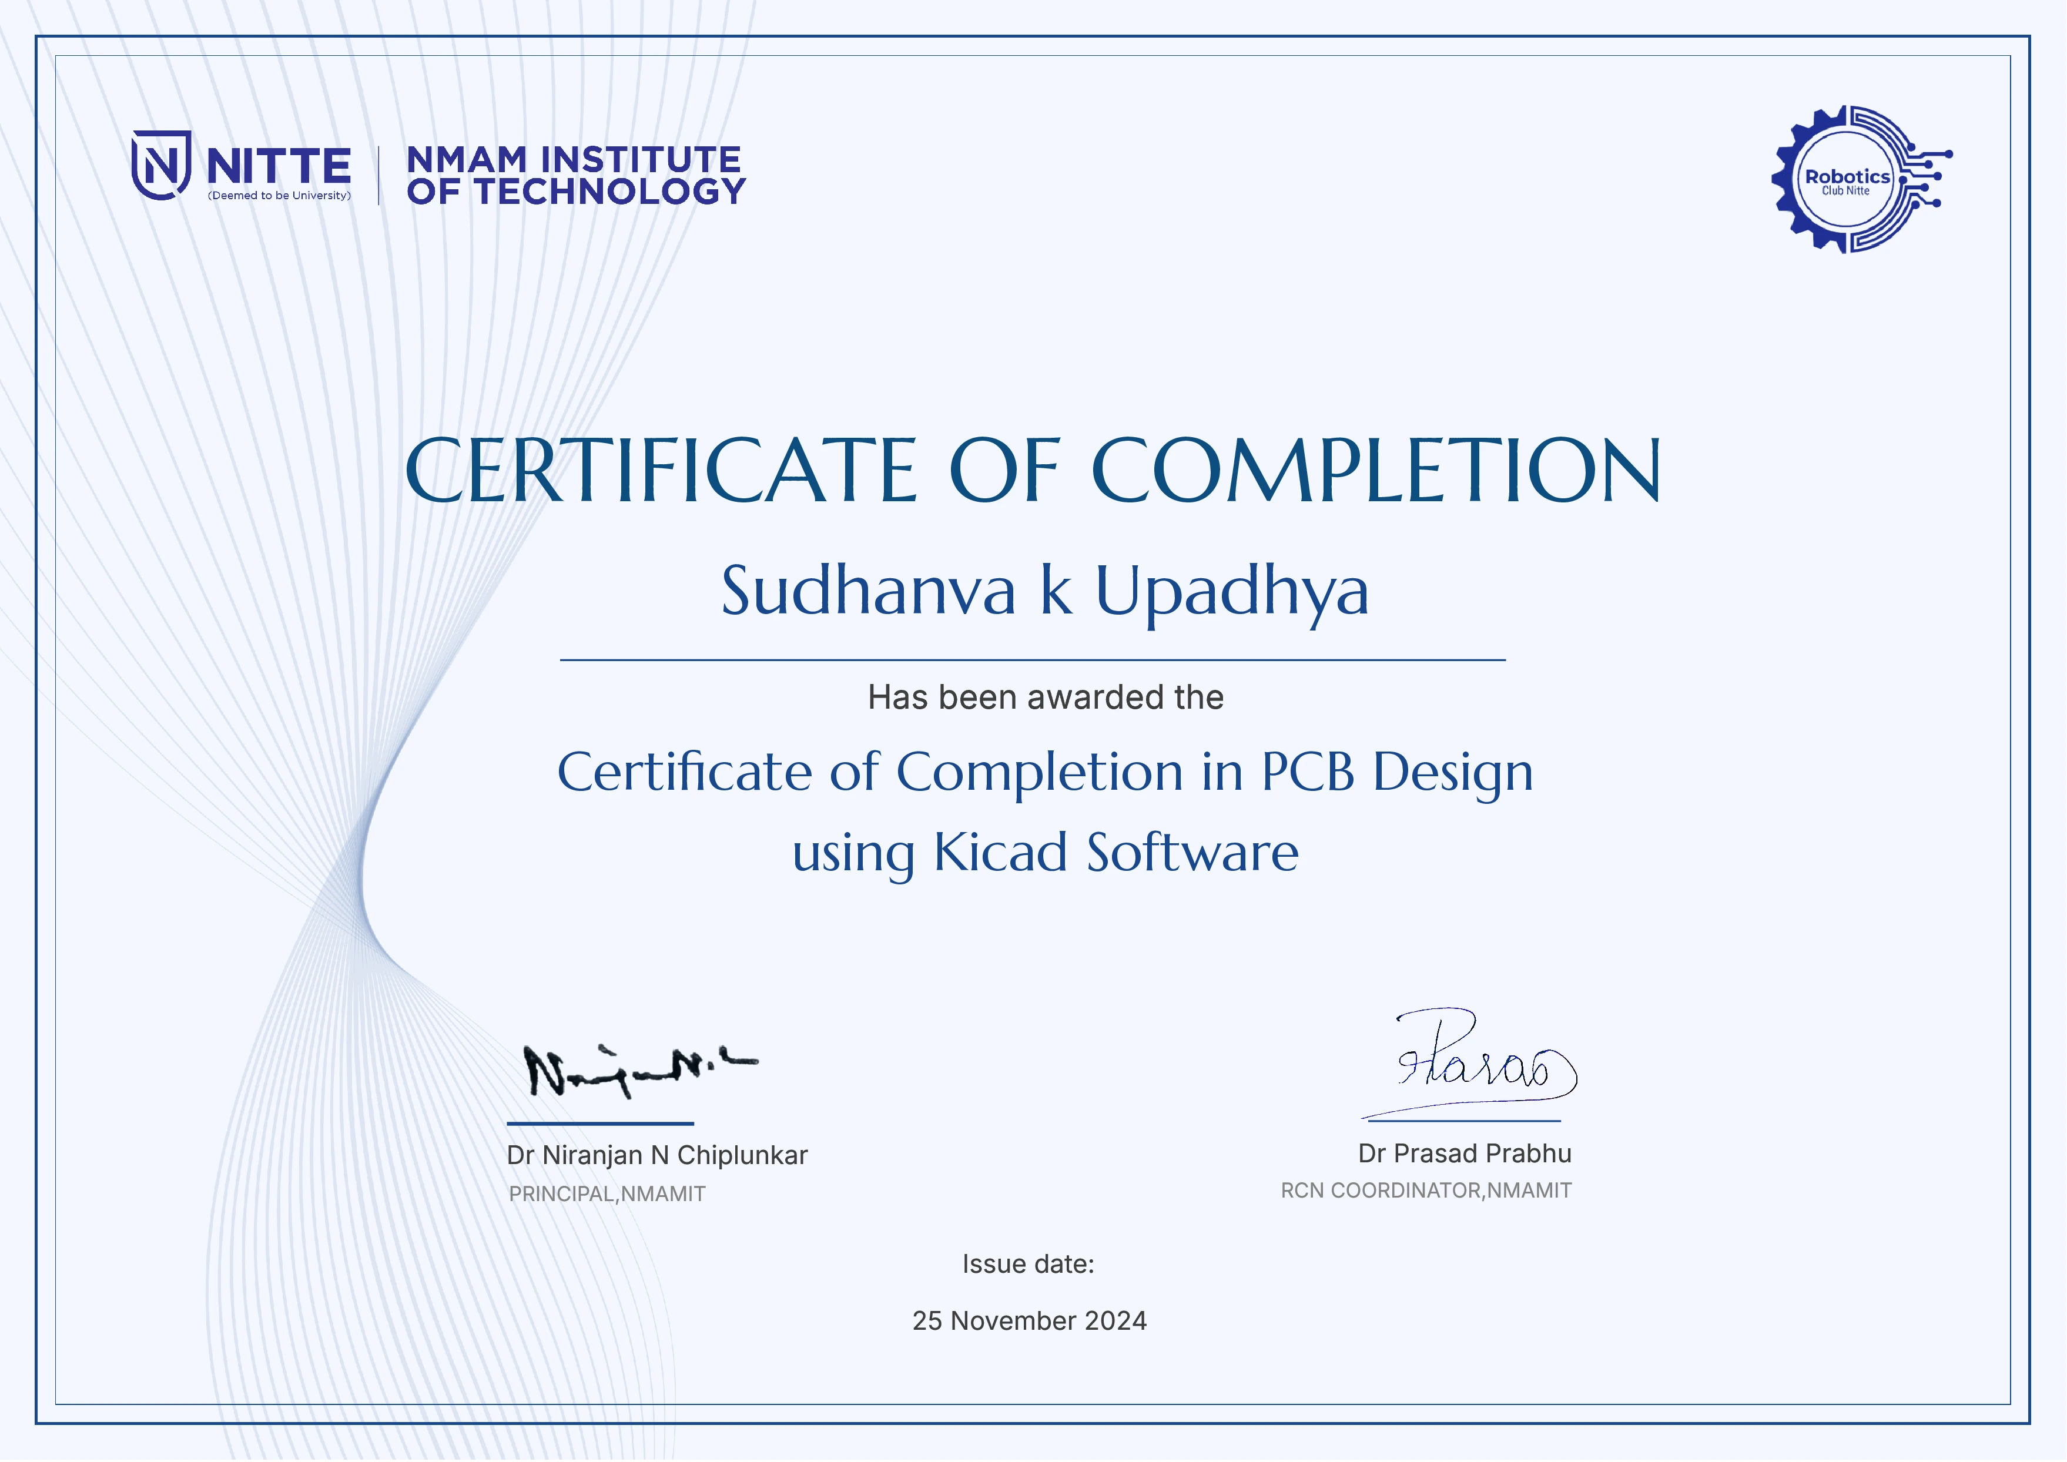Click the Niranjan handwritten signature
The image size is (2067, 1462).
[x=641, y=1071]
